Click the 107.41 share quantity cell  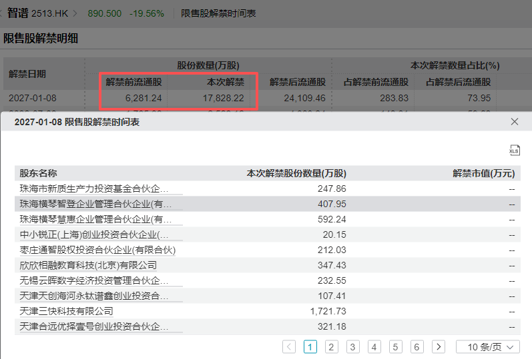point(332,296)
